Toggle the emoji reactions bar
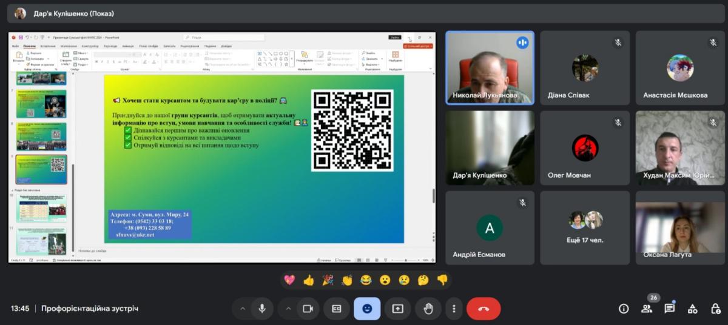 click(x=367, y=309)
